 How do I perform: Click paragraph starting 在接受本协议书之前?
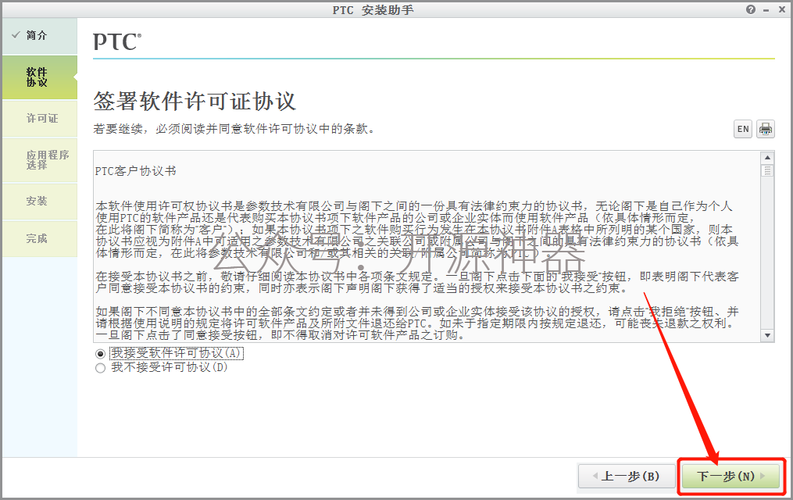417,283
